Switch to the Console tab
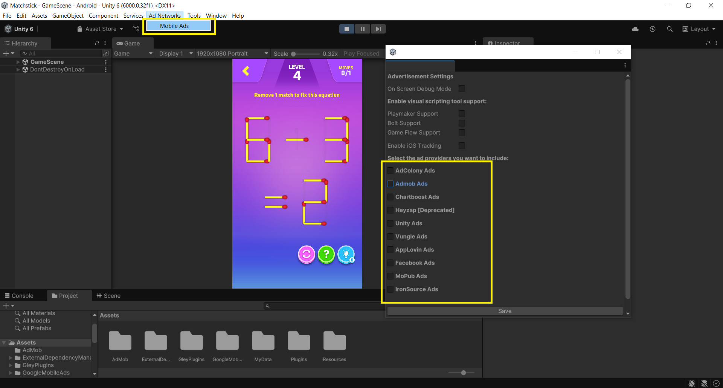This screenshot has width=723, height=388. [x=20, y=296]
